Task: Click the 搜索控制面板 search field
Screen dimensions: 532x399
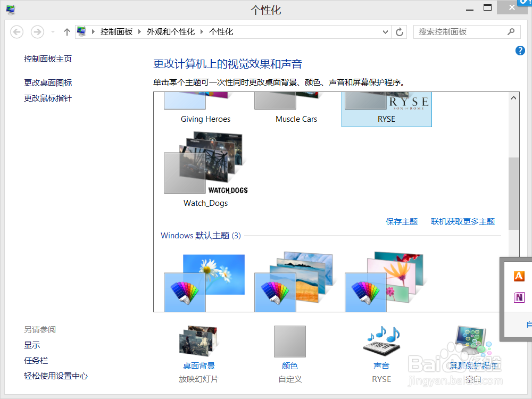Action: [467, 32]
